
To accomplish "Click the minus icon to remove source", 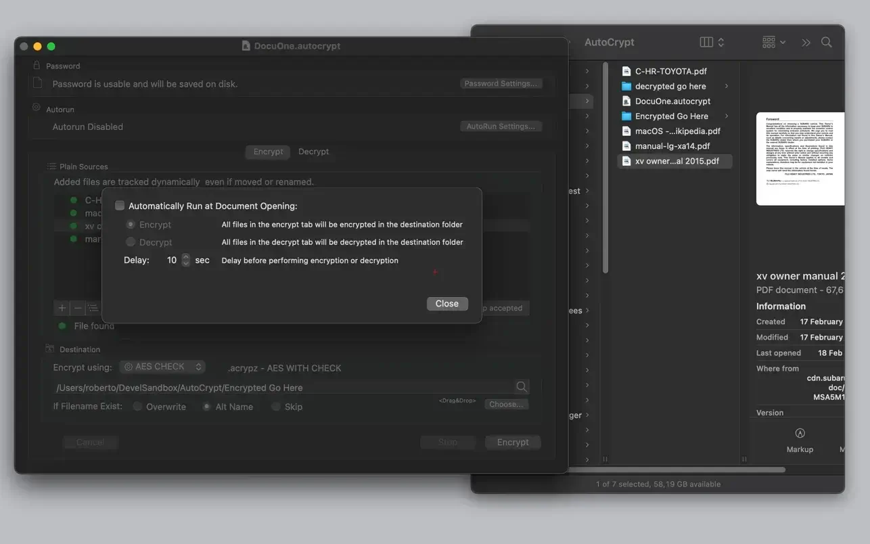I will [x=78, y=308].
